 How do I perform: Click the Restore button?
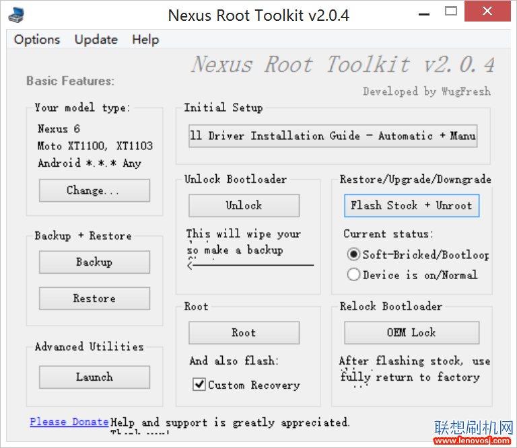(x=95, y=299)
